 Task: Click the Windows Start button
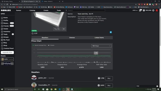coord(2,89)
